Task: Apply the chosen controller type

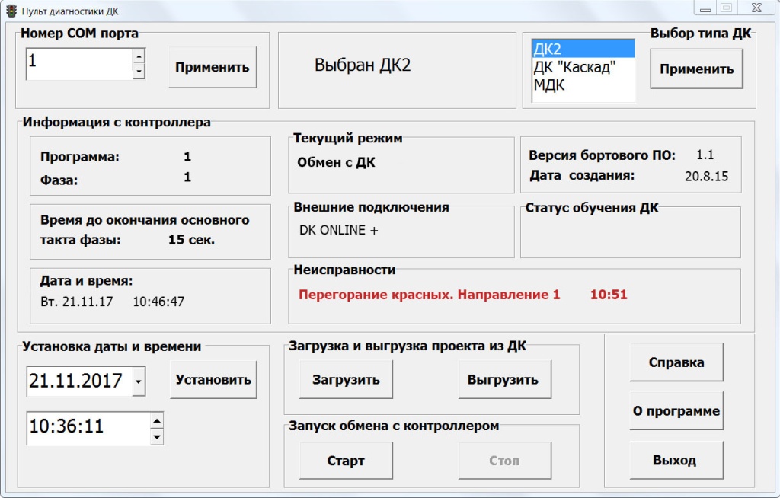Action: click(696, 69)
